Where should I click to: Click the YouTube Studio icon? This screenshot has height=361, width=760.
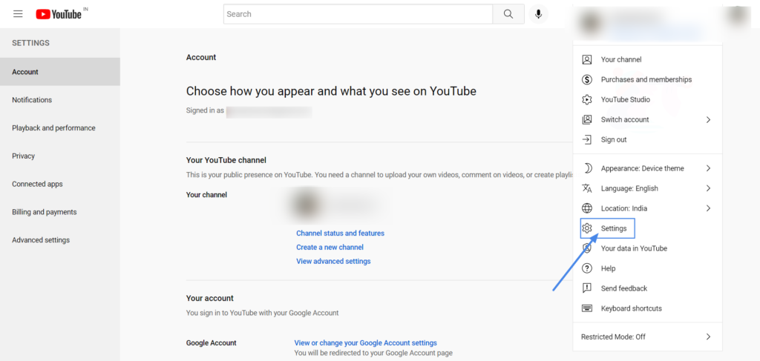click(587, 99)
